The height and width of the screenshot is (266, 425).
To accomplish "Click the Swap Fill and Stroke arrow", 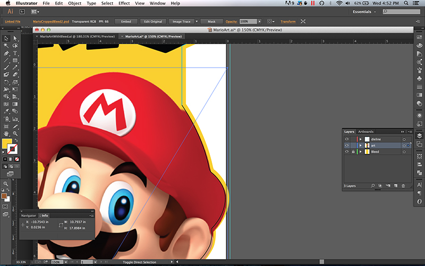I will click(x=16, y=140).
